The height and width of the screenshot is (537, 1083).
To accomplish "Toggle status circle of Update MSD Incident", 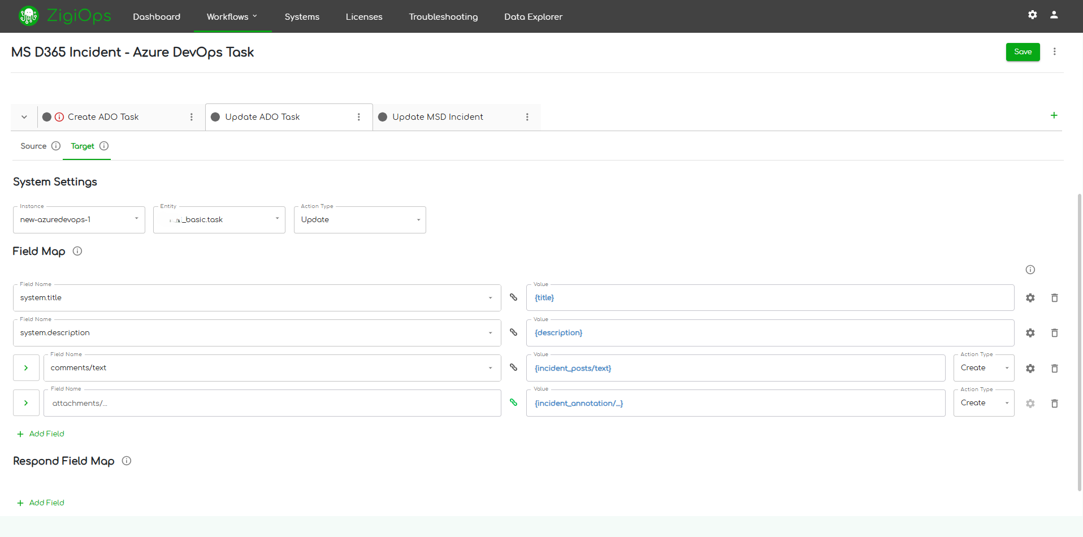I will click(383, 117).
